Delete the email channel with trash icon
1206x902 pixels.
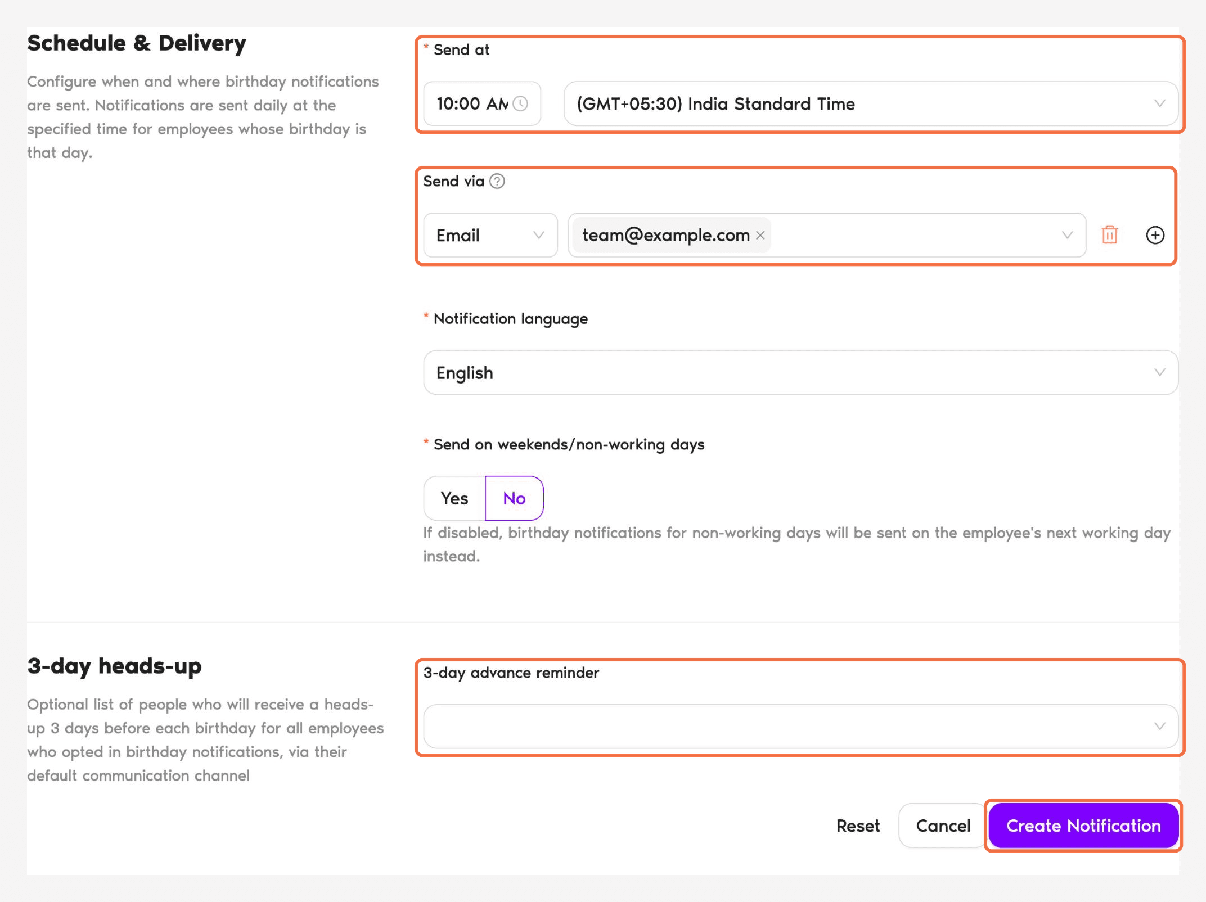[x=1109, y=234]
